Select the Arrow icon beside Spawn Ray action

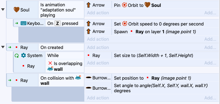[88, 32]
